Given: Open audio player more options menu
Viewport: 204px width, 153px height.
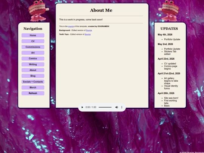Looking at the screenshot, I should coord(122,107).
